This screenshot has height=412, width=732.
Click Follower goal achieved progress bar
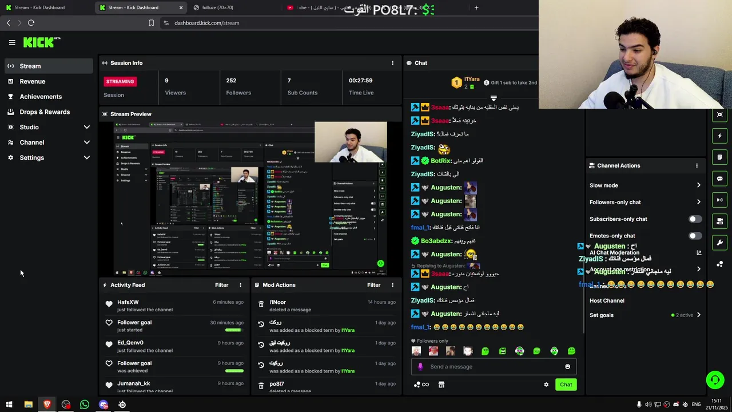pyautogui.click(x=234, y=371)
